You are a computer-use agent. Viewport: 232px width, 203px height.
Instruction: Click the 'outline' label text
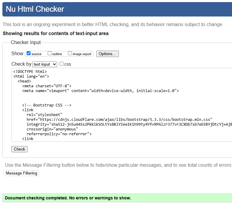tap(57, 54)
